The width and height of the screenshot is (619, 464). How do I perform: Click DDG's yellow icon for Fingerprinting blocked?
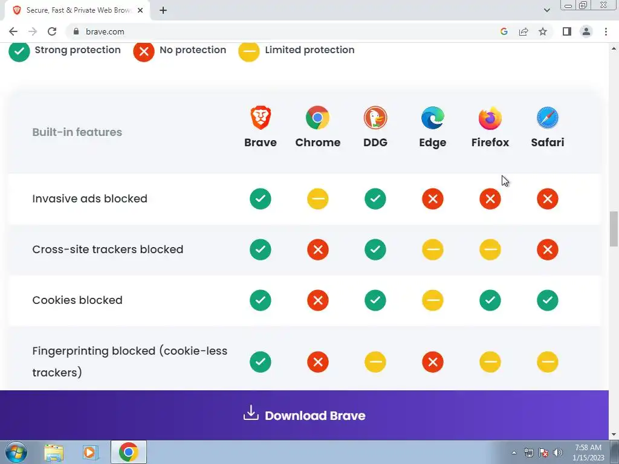coord(375,362)
